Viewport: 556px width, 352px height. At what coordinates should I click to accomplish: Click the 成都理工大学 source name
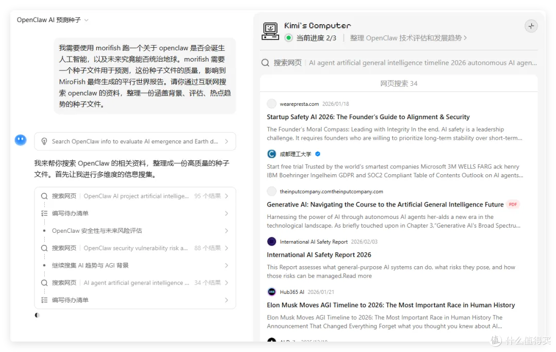coord(296,154)
